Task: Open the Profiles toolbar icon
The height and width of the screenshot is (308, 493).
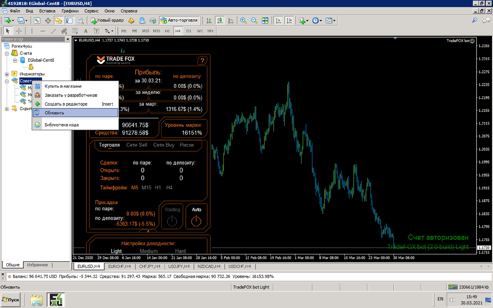Action: tap(21, 20)
